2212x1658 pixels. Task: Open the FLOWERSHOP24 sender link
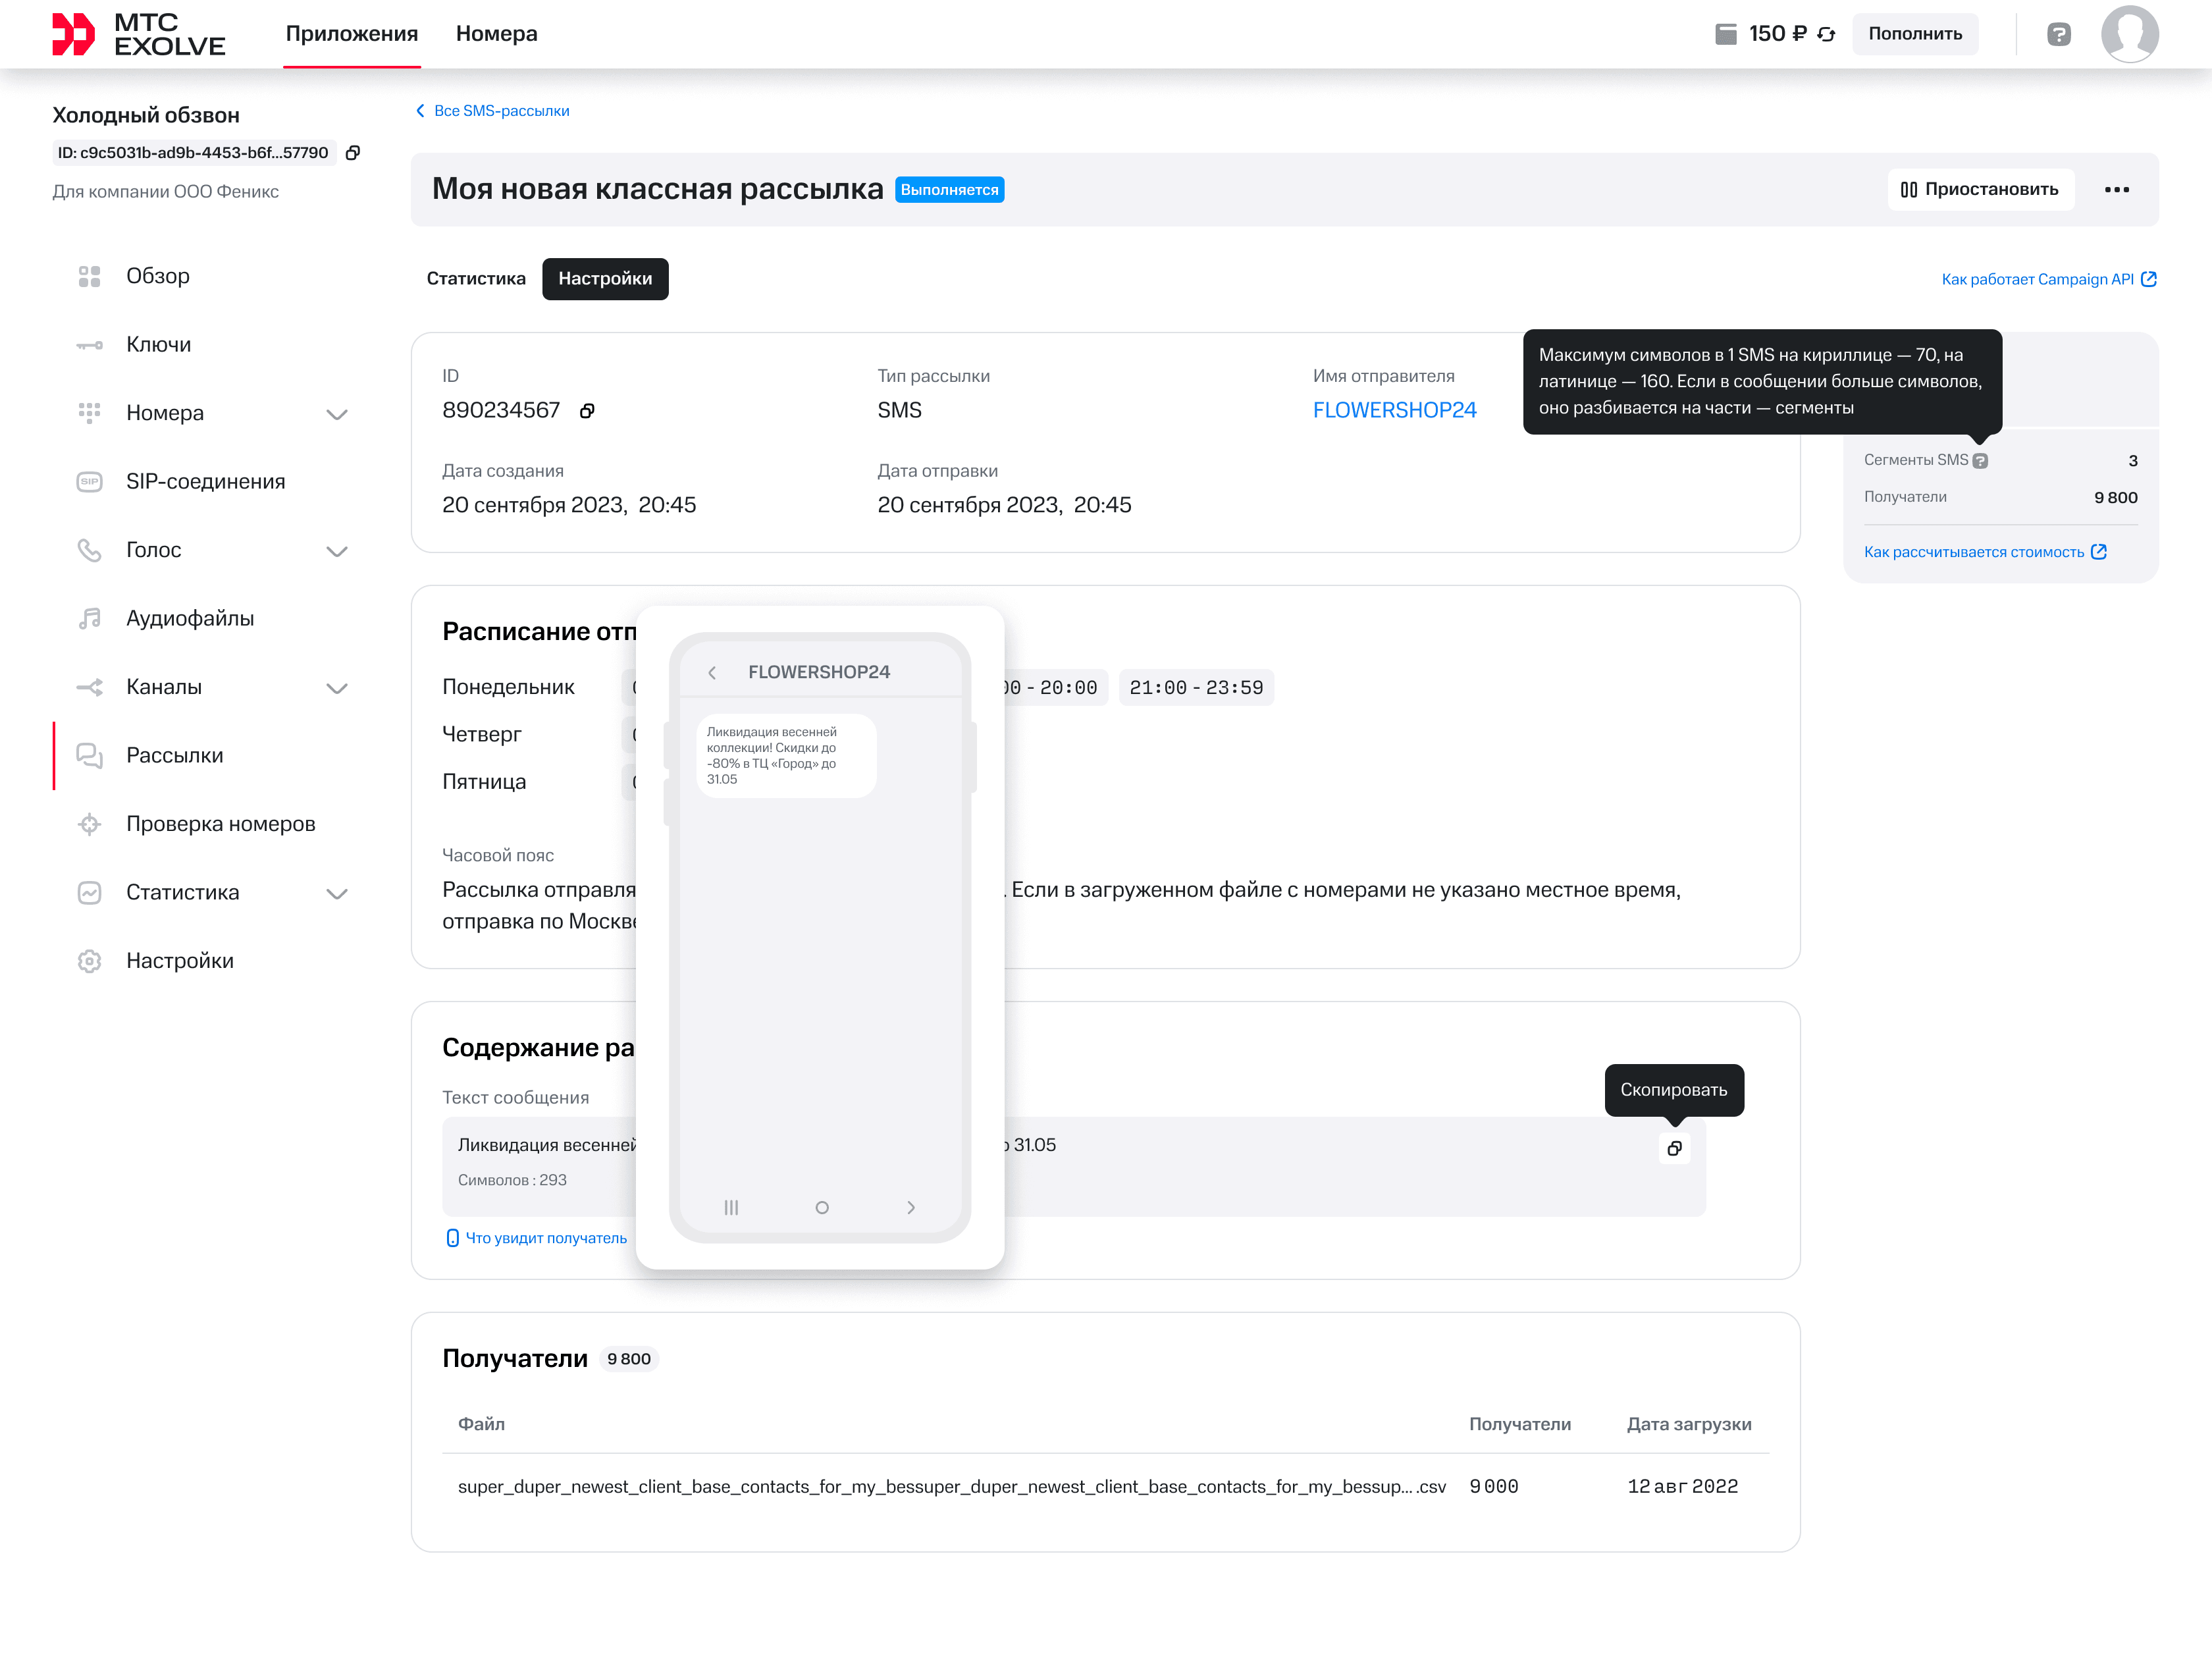pos(1394,411)
